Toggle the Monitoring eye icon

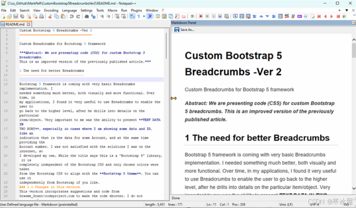coord(192,16)
